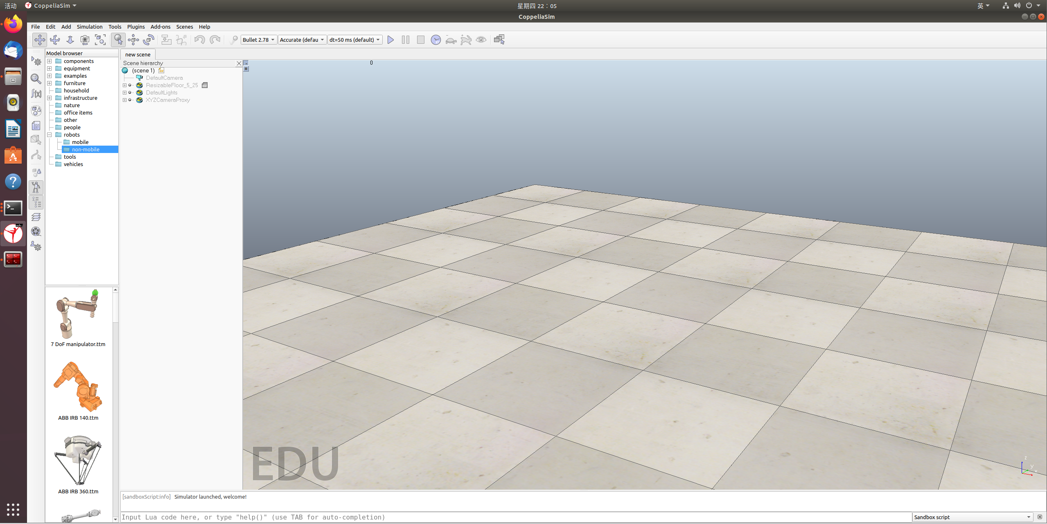Expand the furniture folder in model browser
Image resolution: width=1047 pixels, height=524 pixels.
point(50,83)
